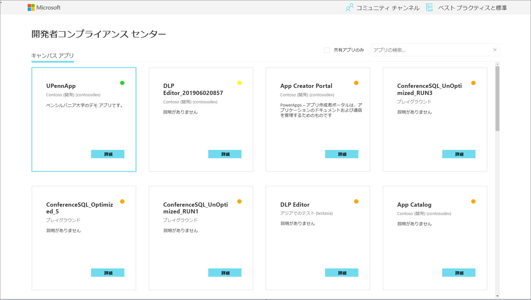Switch to the キャンバス アプリ tab
Screen dimensions: 531x300
(x=52, y=55)
